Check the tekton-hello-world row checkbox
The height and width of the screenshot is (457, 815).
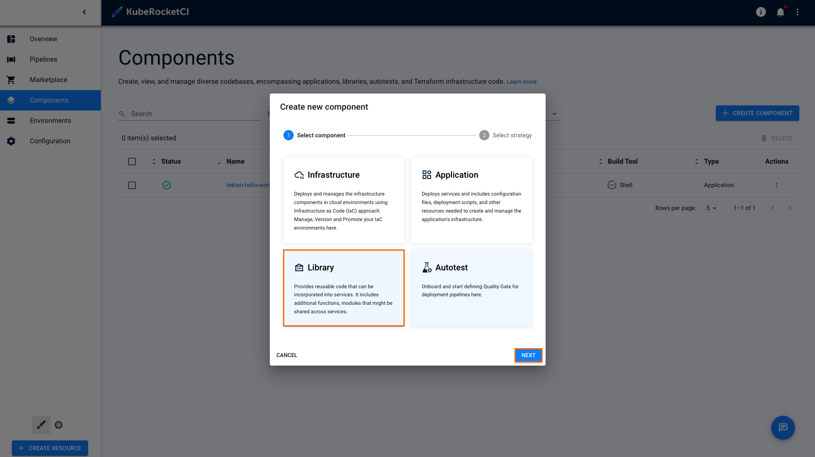click(132, 185)
